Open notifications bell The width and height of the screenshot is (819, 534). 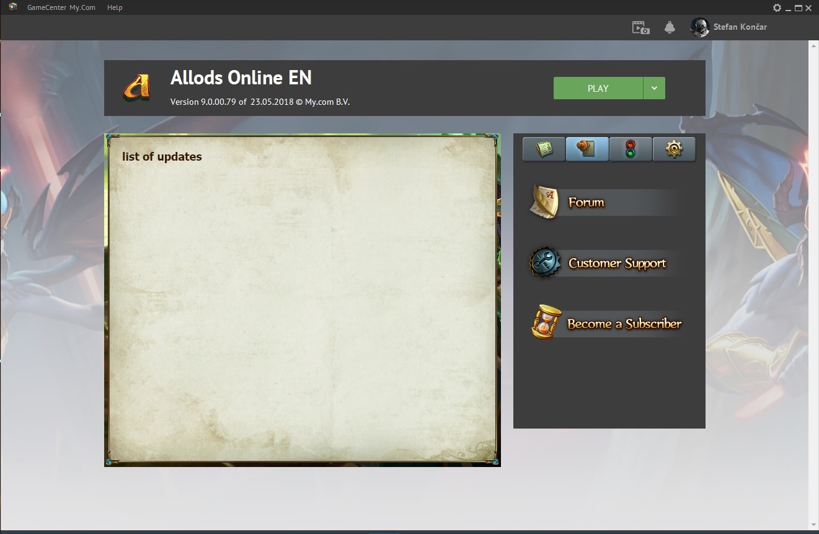click(670, 27)
